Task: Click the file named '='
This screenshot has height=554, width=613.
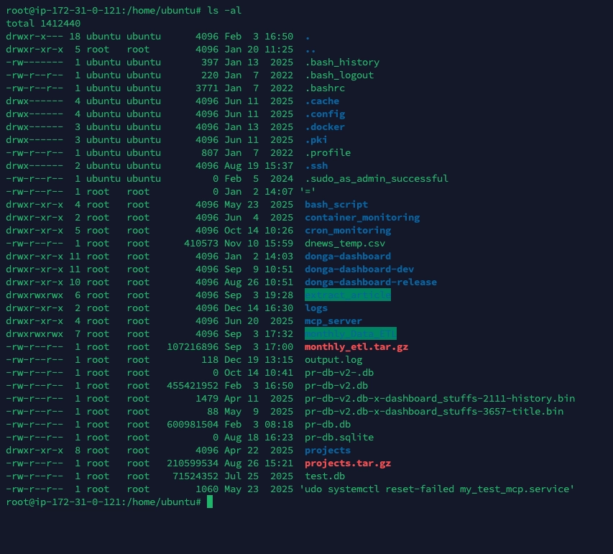Action: pyautogui.click(x=308, y=192)
